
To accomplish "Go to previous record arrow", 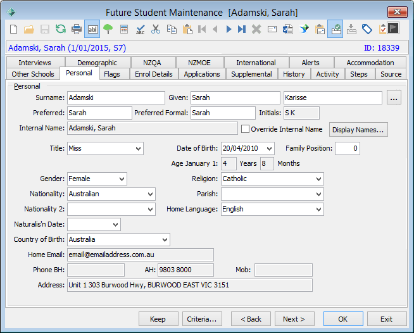I will click(x=215, y=29).
